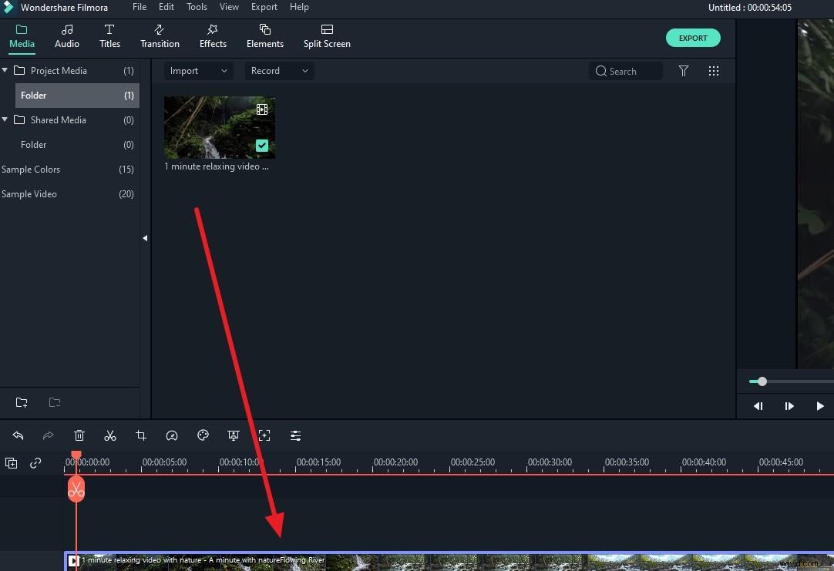Screen dimensions: 834x571
Task: Activate the Motion Tracking tool
Action: (264, 435)
